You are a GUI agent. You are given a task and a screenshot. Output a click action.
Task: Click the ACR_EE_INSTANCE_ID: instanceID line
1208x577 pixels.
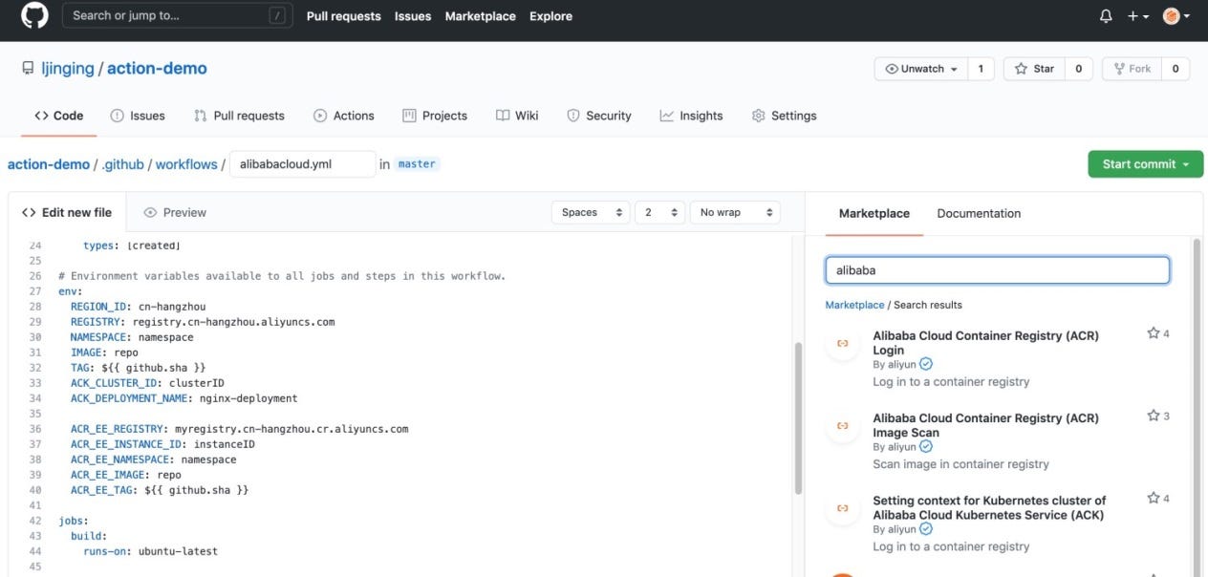pyautogui.click(x=162, y=444)
